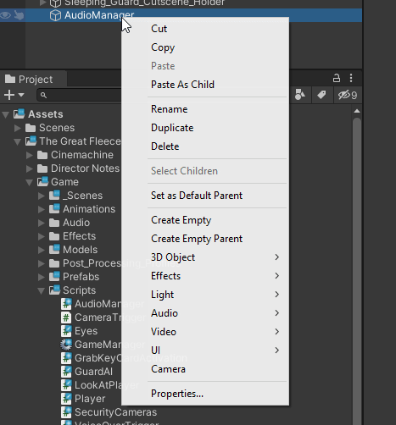Collapse the Game folder arrow
This screenshot has width=396, height=425.
(30, 182)
